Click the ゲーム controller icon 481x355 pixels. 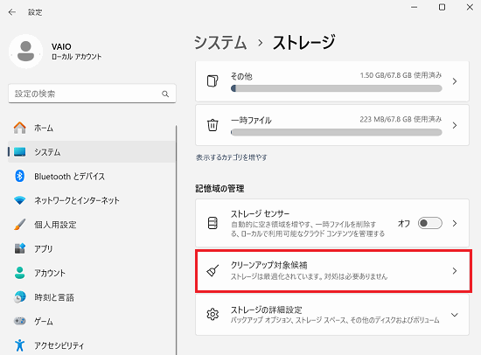point(20,321)
